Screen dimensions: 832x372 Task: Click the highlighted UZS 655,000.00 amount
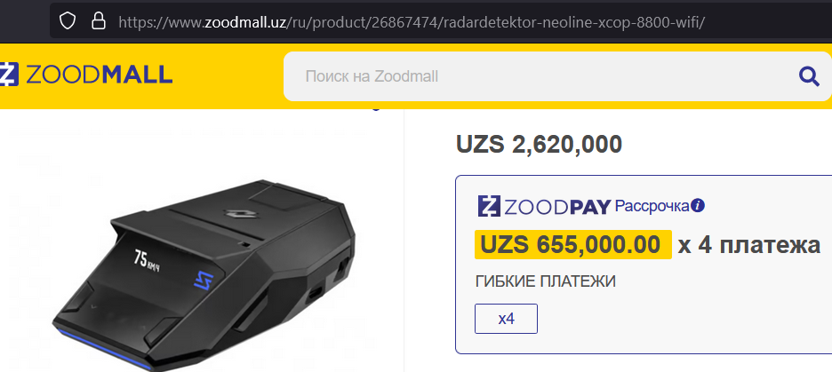(x=572, y=244)
